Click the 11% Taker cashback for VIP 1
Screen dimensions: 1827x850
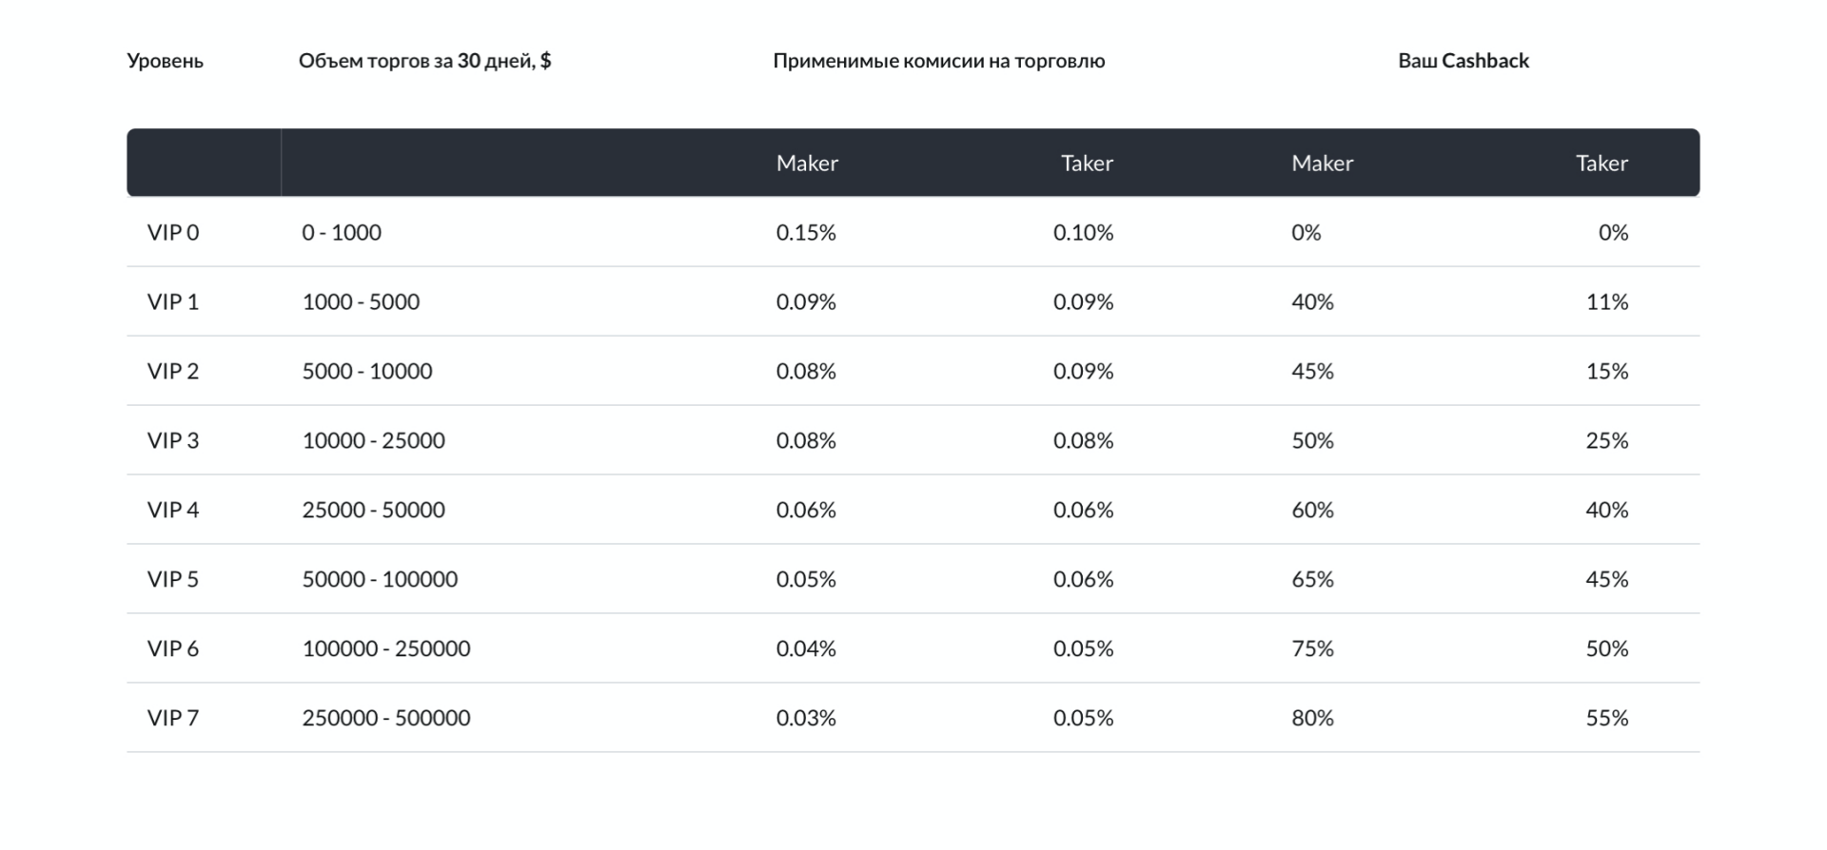(1606, 302)
